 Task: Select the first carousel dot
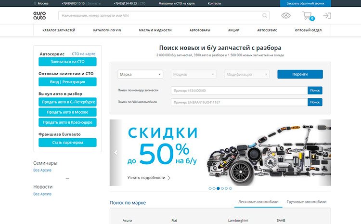(x=210, y=188)
